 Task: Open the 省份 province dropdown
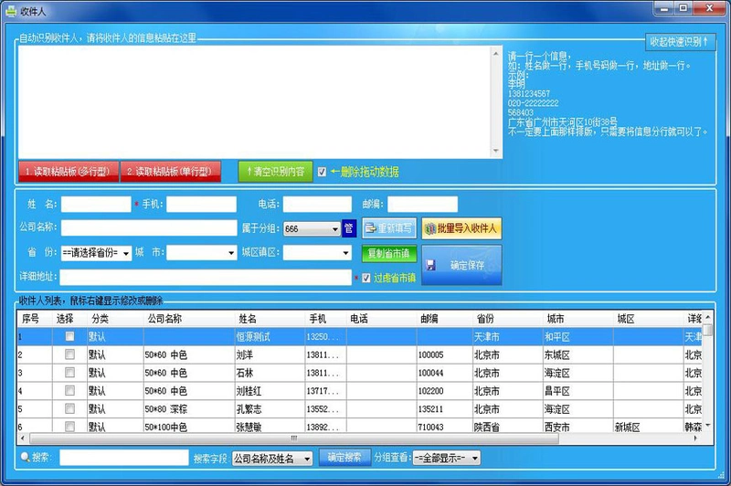(x=97, y=253)
